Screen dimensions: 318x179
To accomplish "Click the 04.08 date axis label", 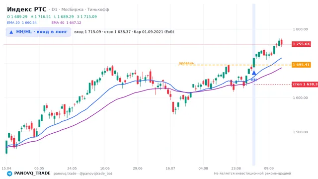I will (x=203, y=169).
